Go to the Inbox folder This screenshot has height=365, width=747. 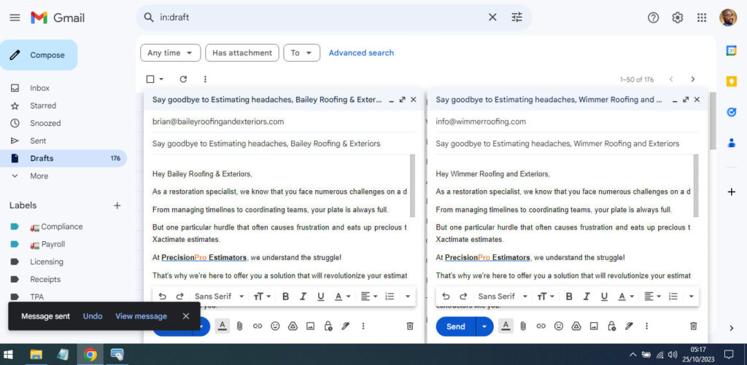click(x=39, y=88)
